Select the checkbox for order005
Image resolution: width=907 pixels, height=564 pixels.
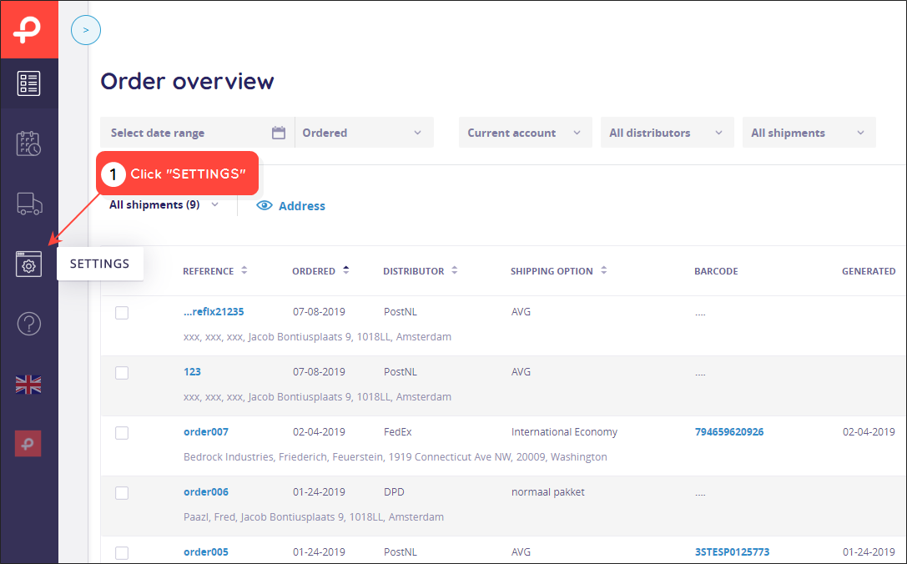(x=122, y=553)
